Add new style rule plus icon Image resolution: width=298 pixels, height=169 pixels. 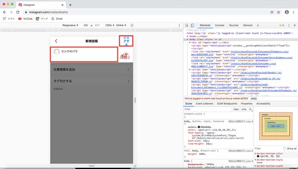coord(250,109)
